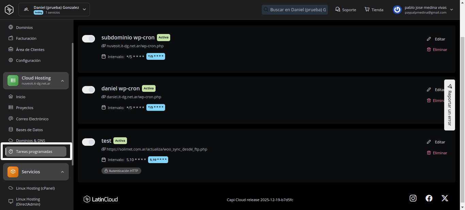Open Instagram icon in the footer
The width and height of the screenshot is (465, 210).
pyautogui.click(x=413, y=198)
